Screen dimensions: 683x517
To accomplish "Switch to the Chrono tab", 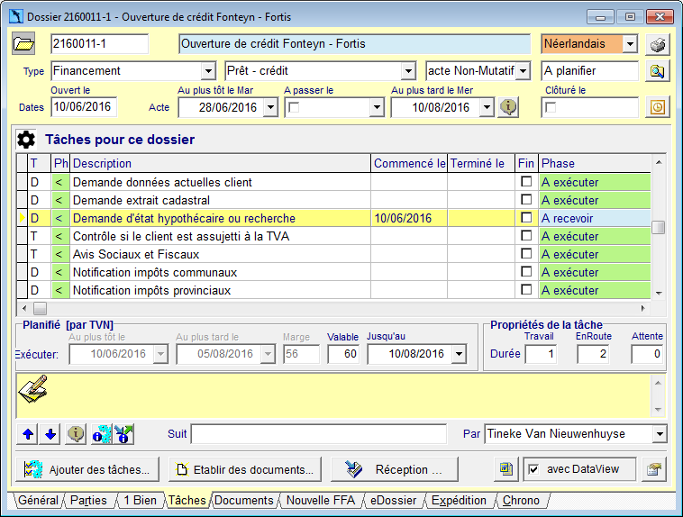I will [521, 501].
